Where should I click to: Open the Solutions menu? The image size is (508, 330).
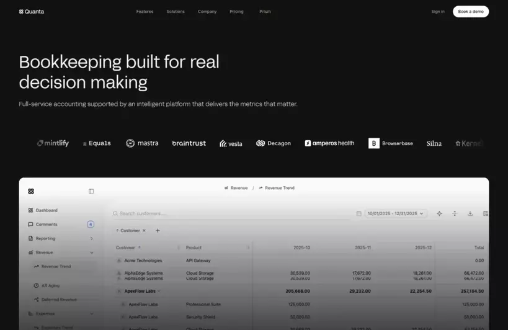(176, 12)
